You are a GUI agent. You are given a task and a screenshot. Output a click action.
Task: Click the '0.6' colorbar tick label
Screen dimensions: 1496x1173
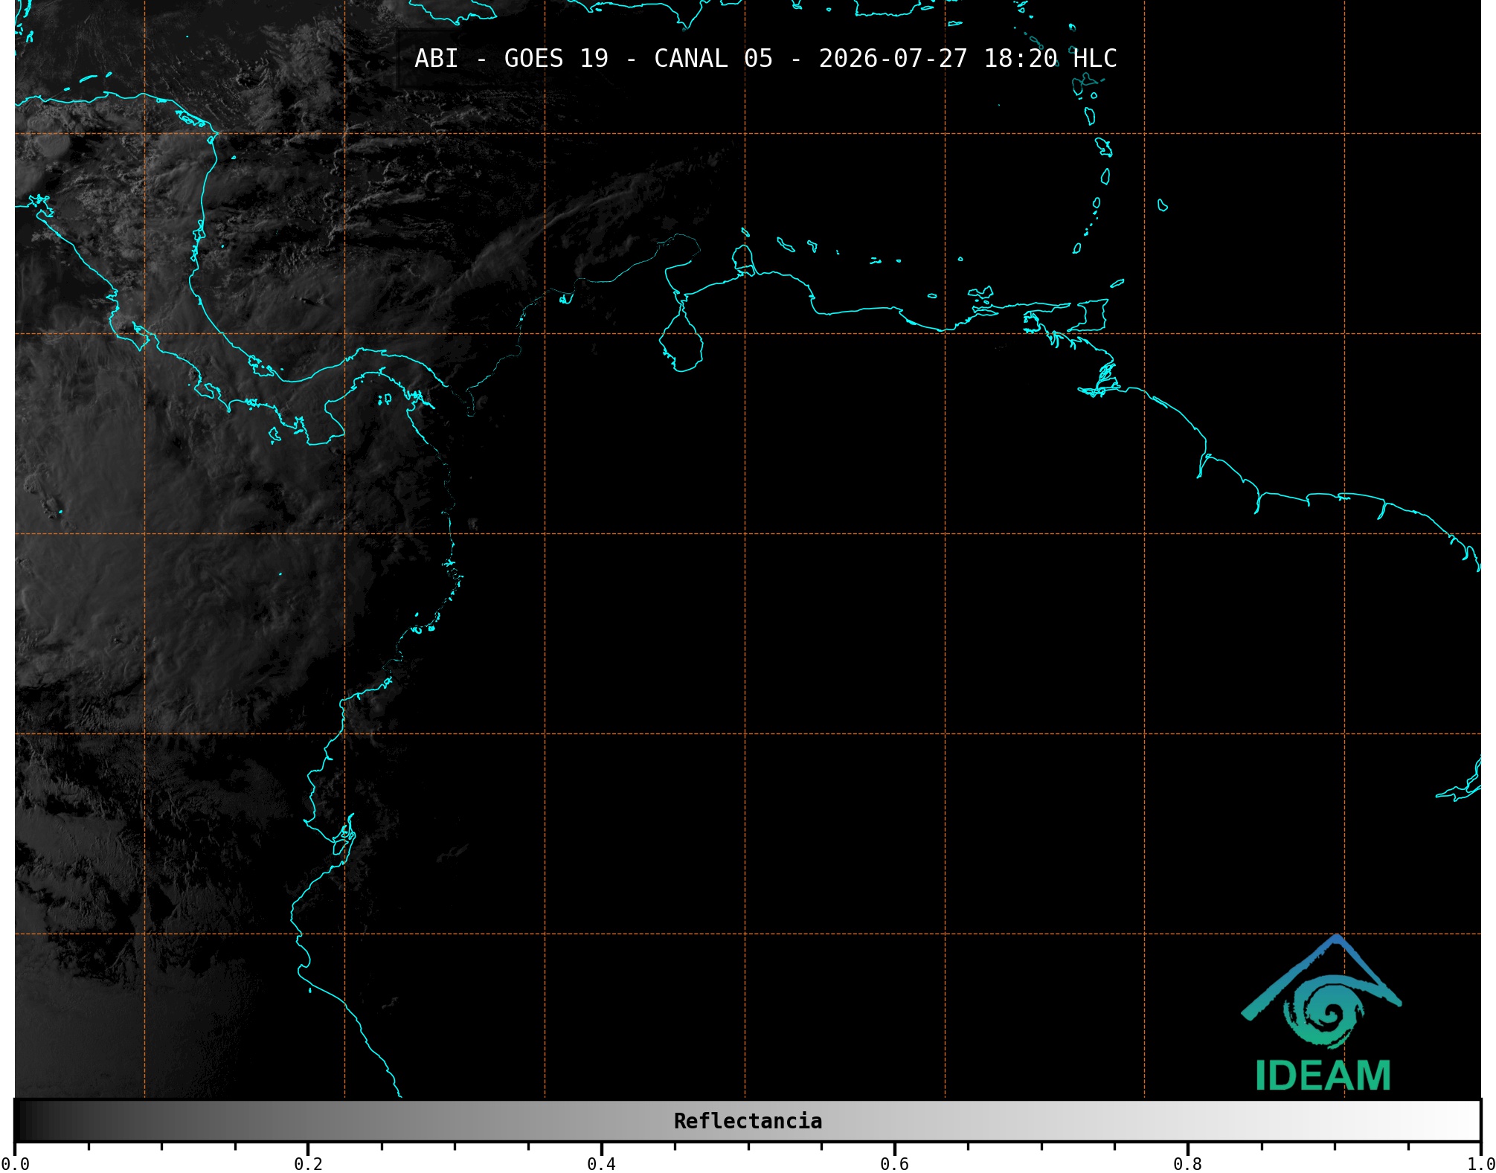[894, 1164]
